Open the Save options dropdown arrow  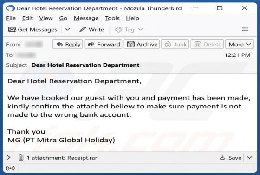click(249, 158)
